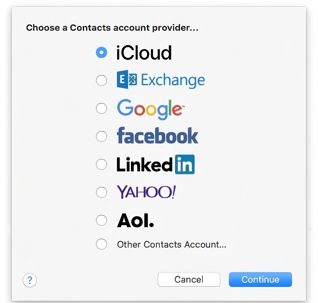Viewport: 318px width, 303px height.
Task: Click the iCloud provider logo
Action: coord(144,53)
